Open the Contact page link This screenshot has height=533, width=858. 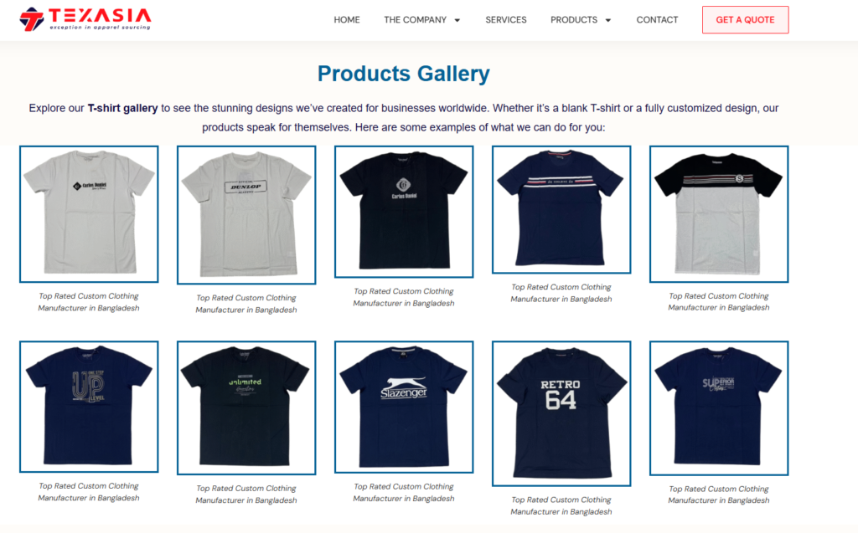tap(657, 20)
